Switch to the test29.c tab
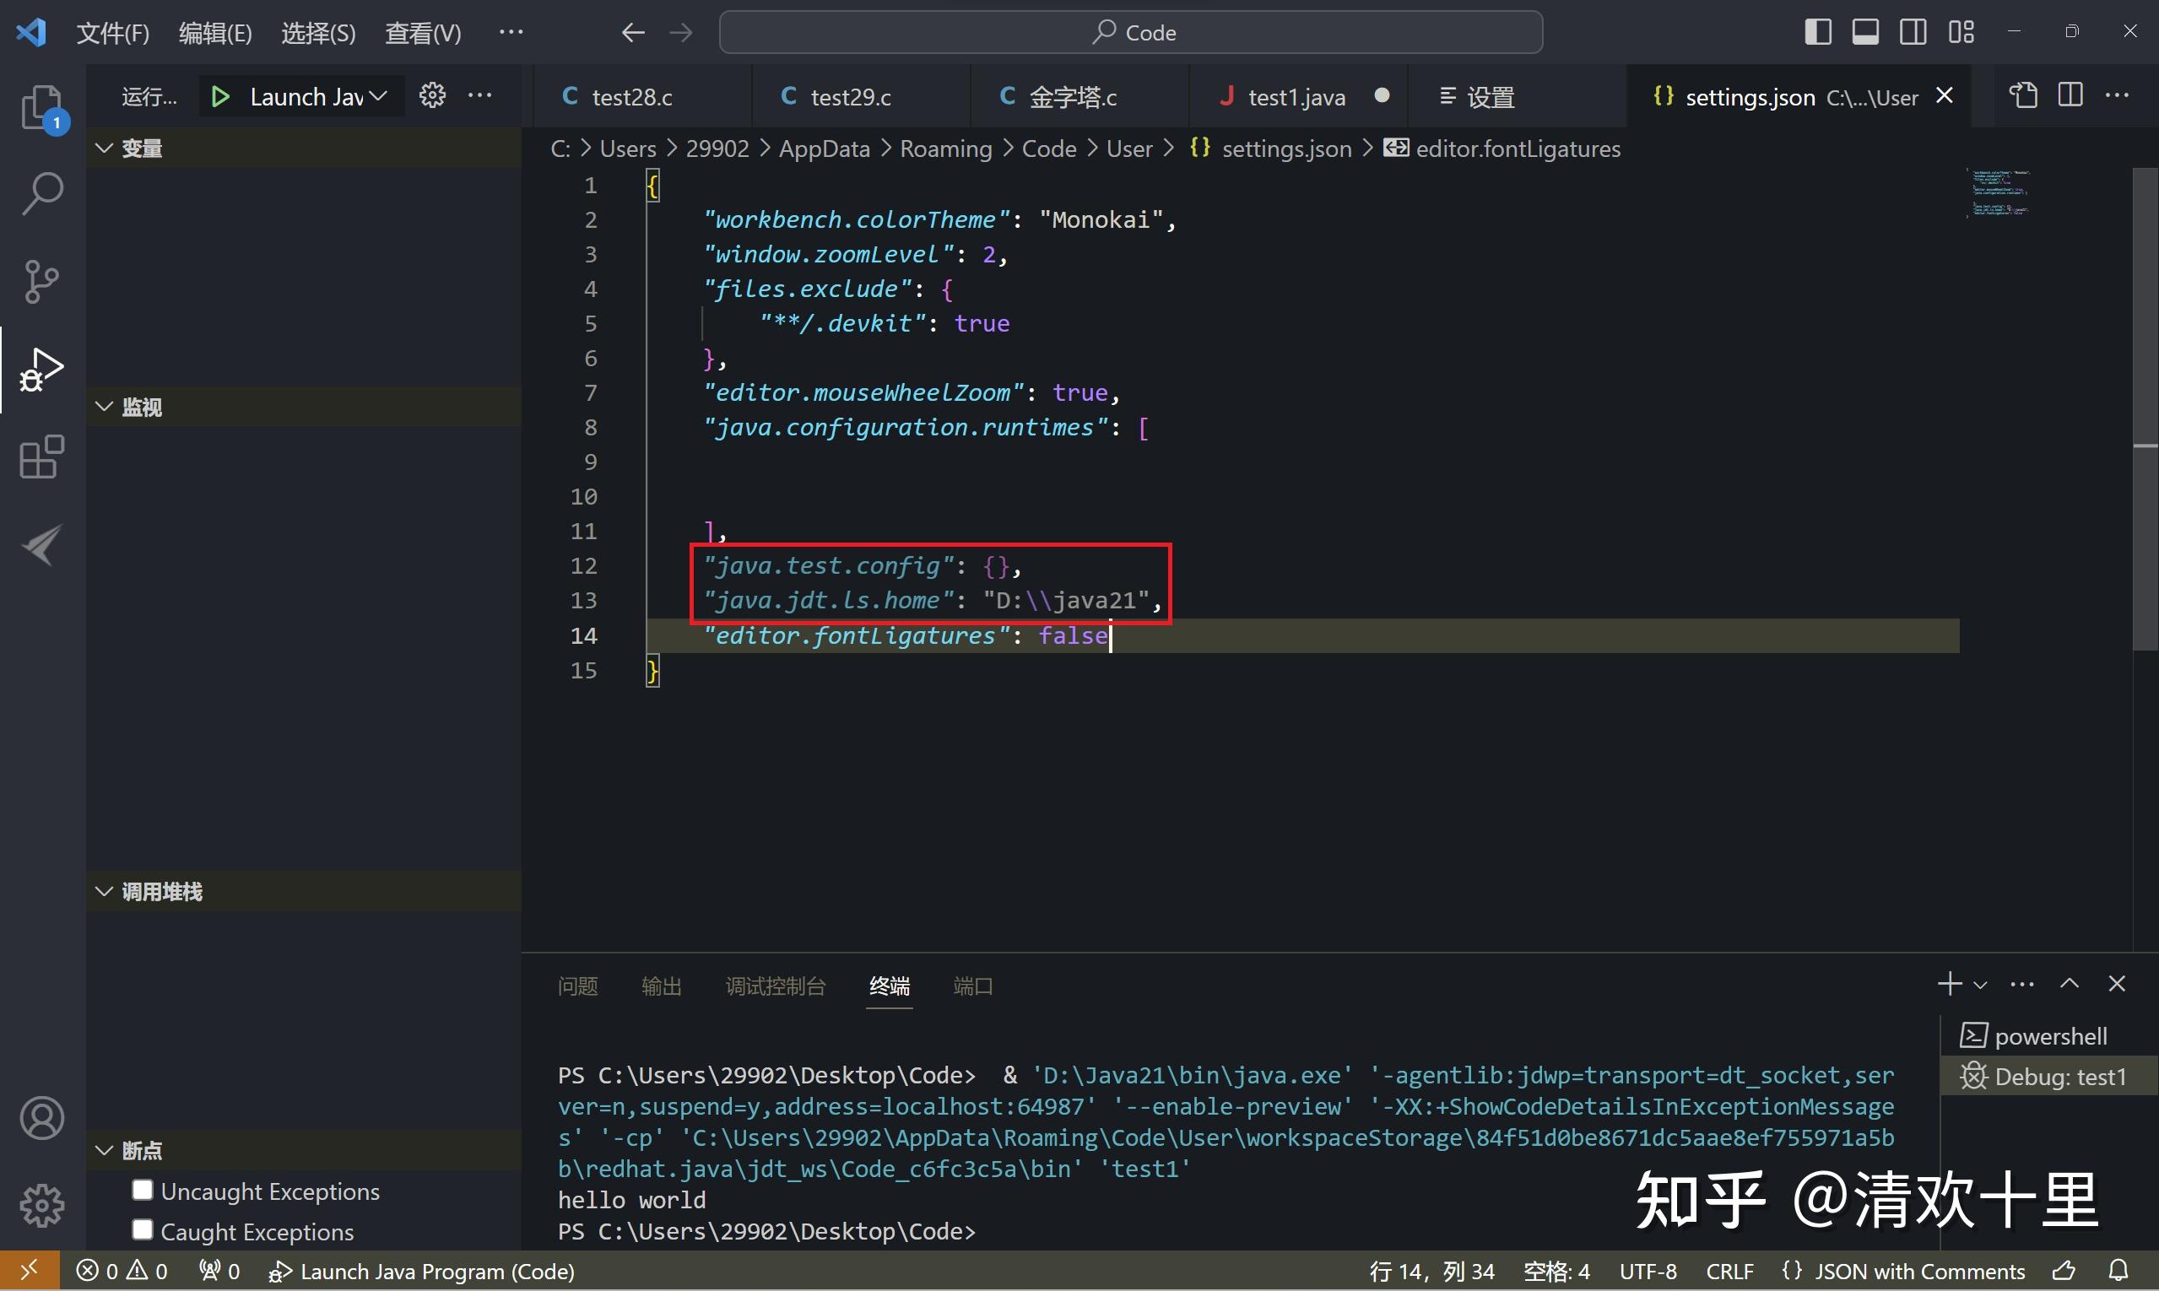2159x1291 pixels. (x=849, y=95)
